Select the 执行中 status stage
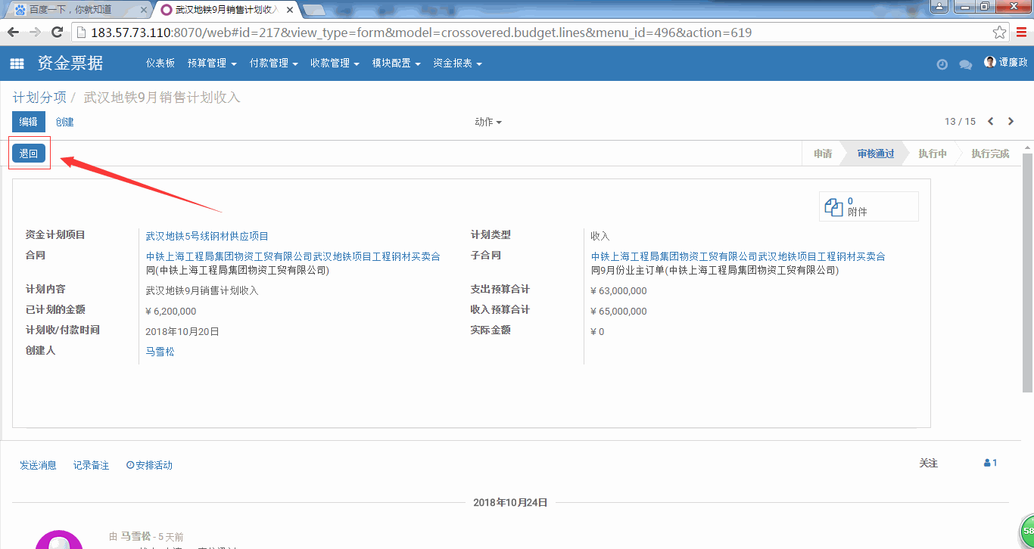Screen dimensions: 1034x549 point(932,154)
